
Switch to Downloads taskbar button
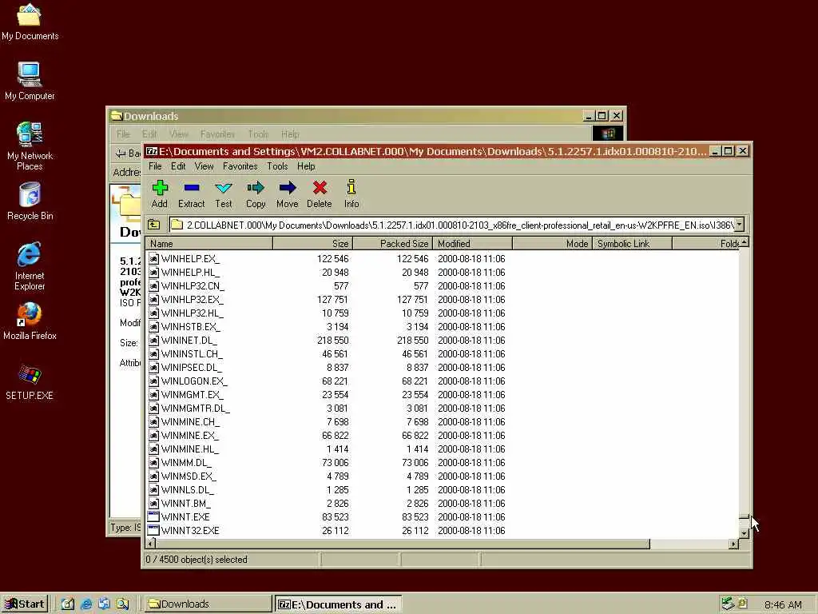pos(207,604)
